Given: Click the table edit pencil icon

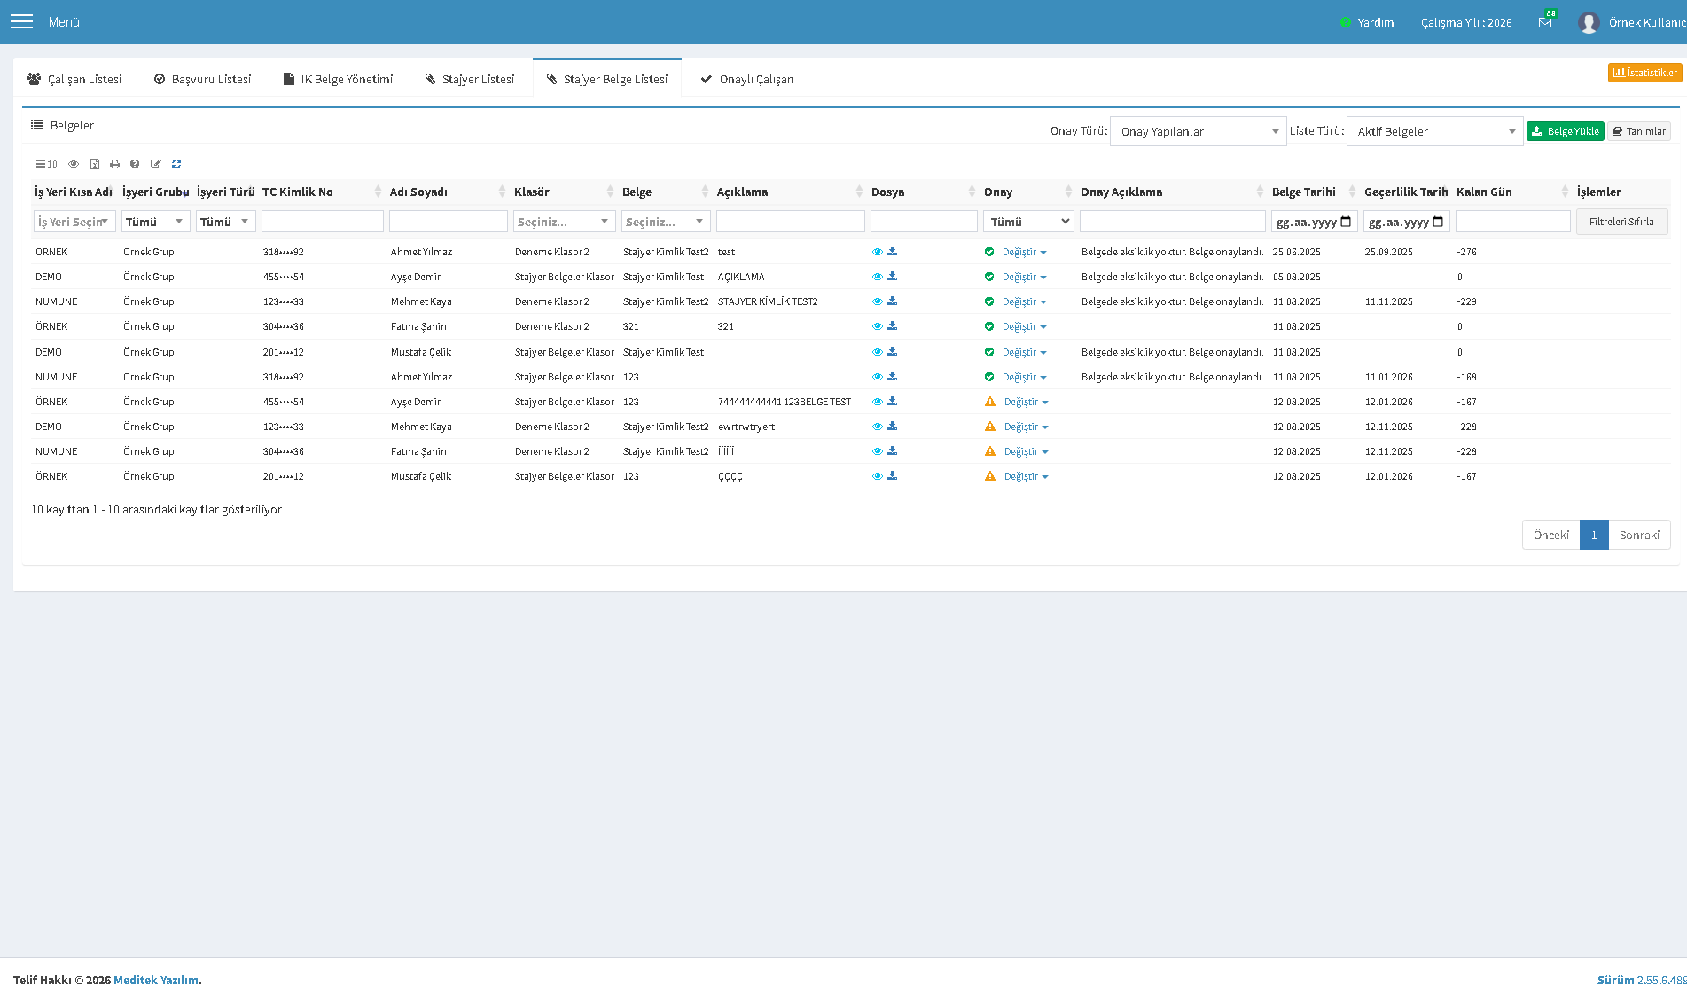Looking at the screenshot, I should click(x=156, y=164).
